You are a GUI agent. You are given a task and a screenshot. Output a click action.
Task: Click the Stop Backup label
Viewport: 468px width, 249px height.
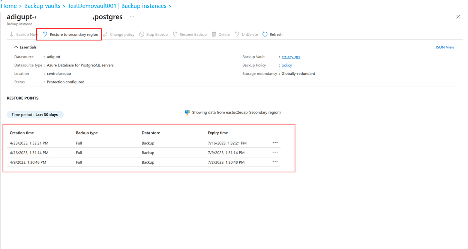click(x=157, y=35)
